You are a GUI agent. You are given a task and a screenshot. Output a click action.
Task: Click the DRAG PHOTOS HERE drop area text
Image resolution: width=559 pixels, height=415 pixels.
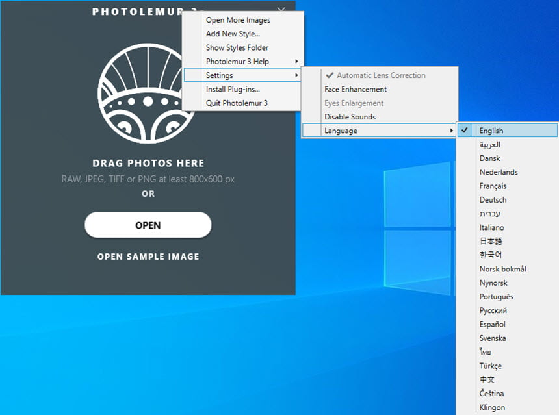click(148, 163)
